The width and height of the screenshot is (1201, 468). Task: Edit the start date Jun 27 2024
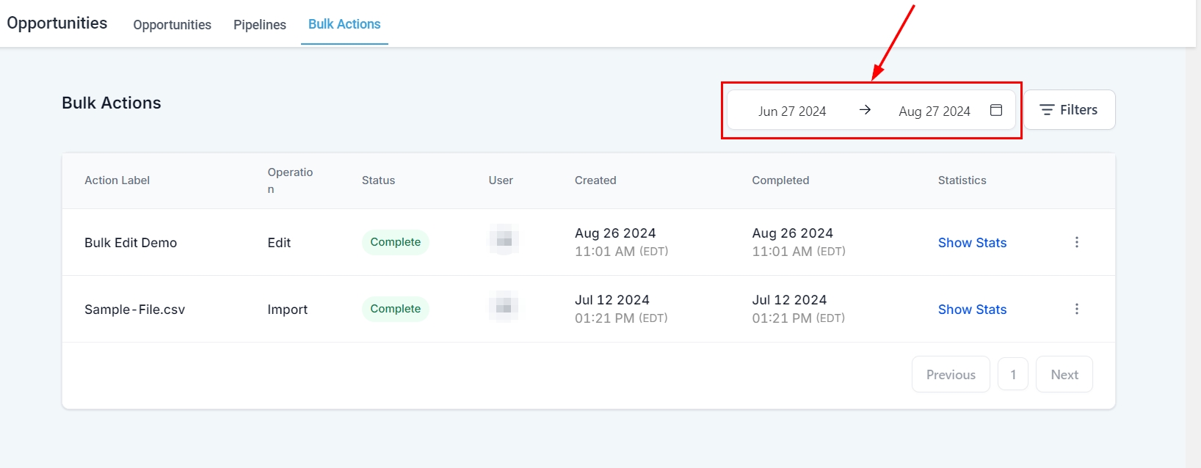click(x=792, y=111)
